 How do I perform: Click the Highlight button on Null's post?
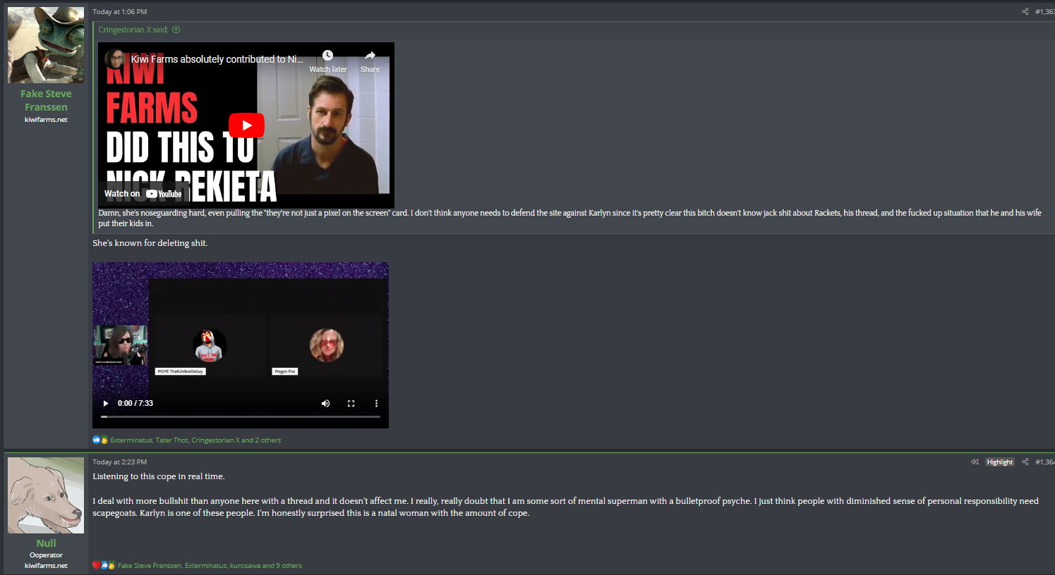tap(999, 462)
